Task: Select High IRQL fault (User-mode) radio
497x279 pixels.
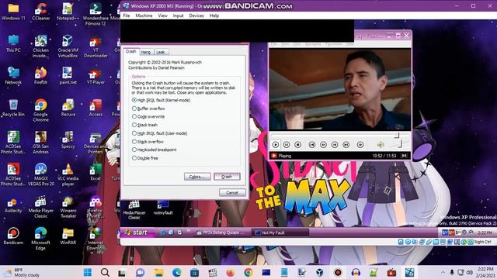Action: pyautogui.click(x=159, y=133)
